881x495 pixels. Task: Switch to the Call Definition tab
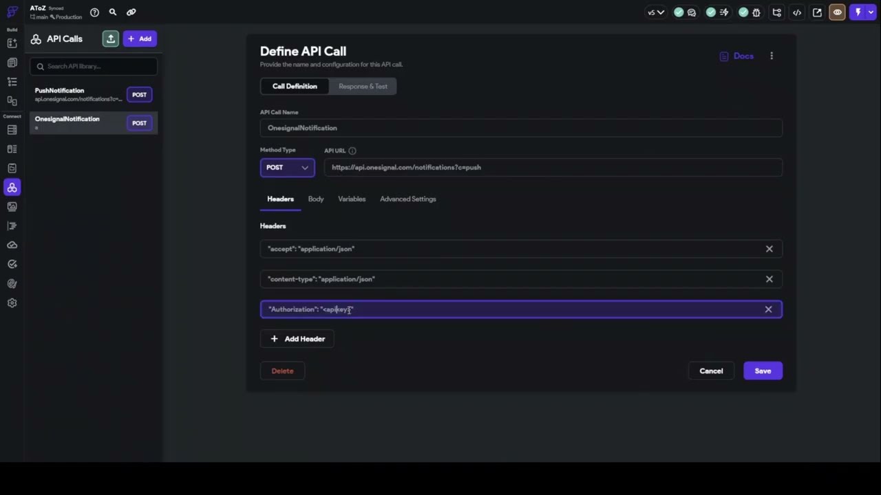(295, 87)
